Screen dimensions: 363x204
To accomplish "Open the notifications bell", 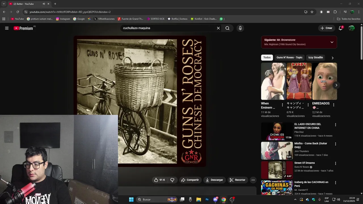I will (341, 28).
